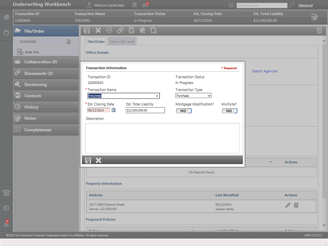This screenshot has height=246, width=328.
Task: Click the magnifier search icon in header
Action: point(291,5)
